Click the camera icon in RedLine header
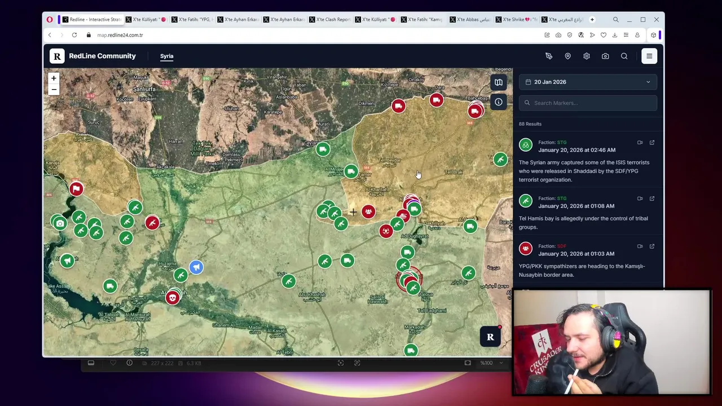 605,56
